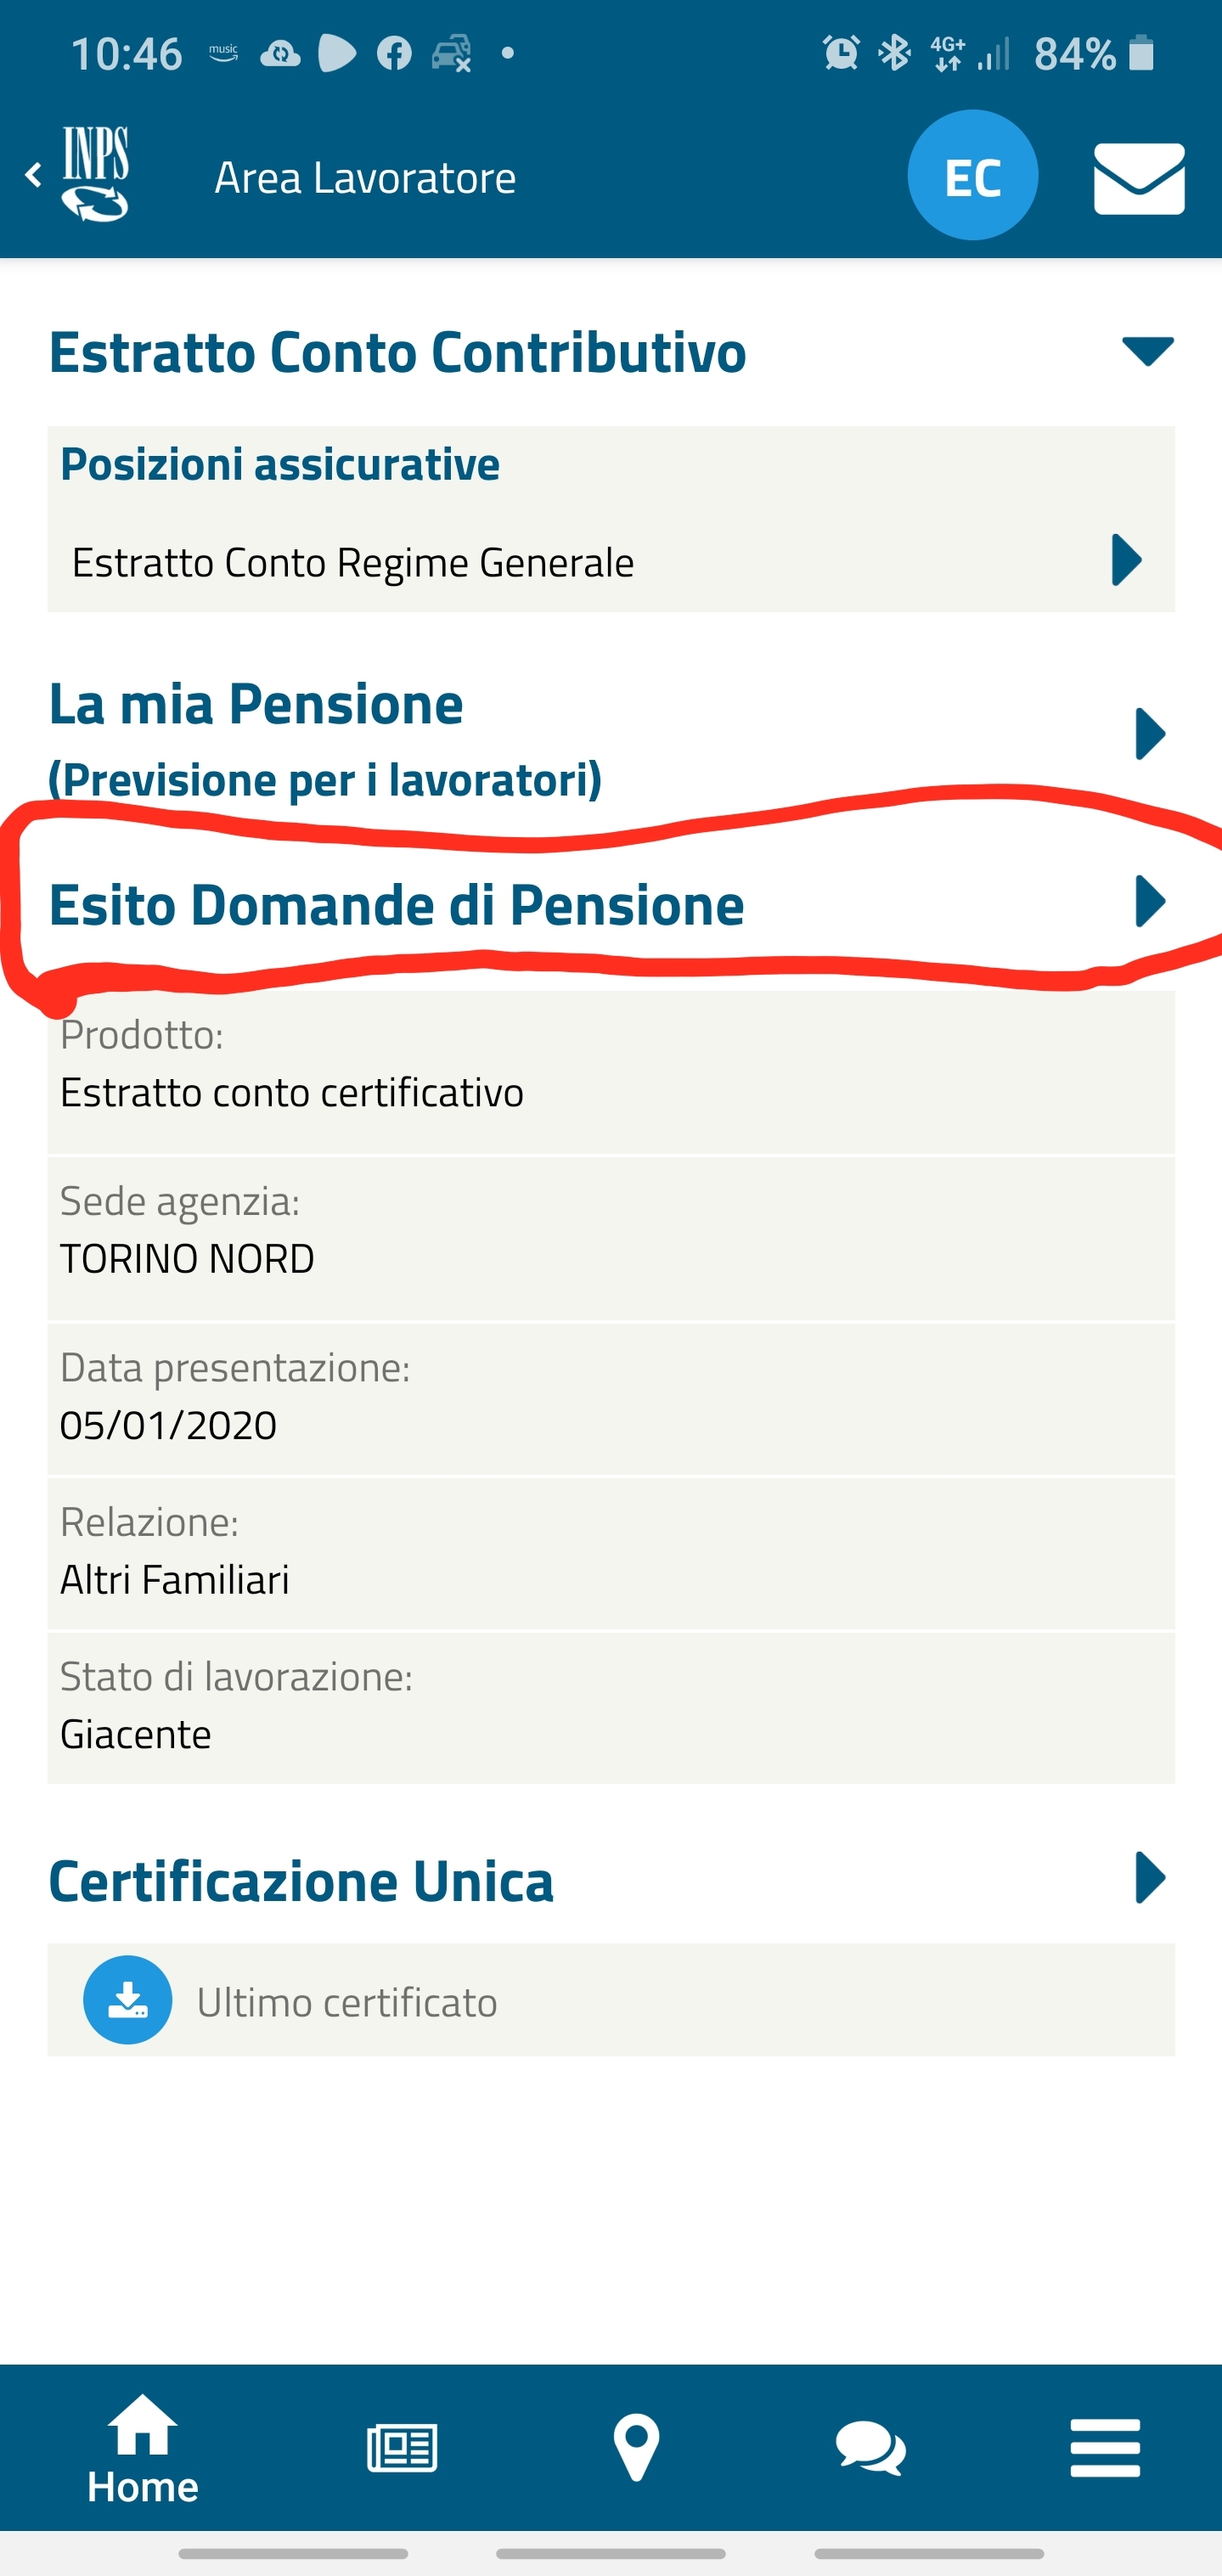Download the latest certificate
Image resolution: width=1222 pixels, height=2576 pixels.
point(127,2000)
